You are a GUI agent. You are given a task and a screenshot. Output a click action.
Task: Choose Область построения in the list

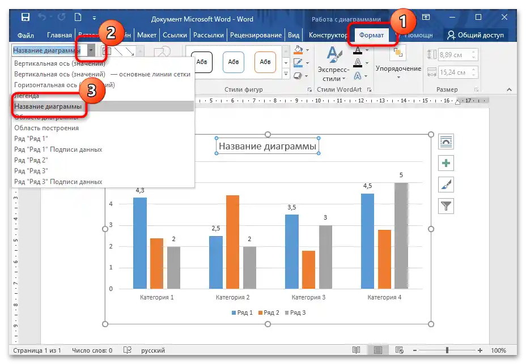pyautogui.click(x=103, y=128)
